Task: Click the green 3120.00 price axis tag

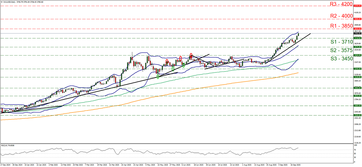Action: pyautogui.click(x=357, y=77)
